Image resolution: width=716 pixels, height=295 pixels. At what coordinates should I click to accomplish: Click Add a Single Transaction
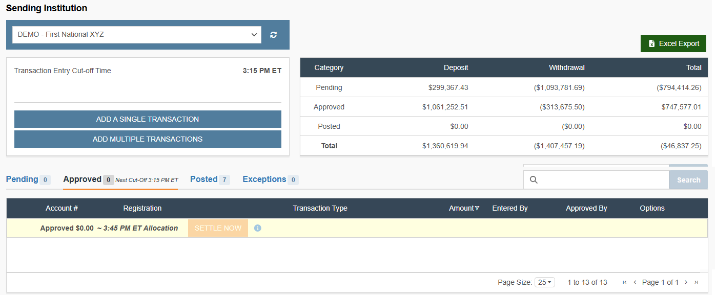[148, 119]
